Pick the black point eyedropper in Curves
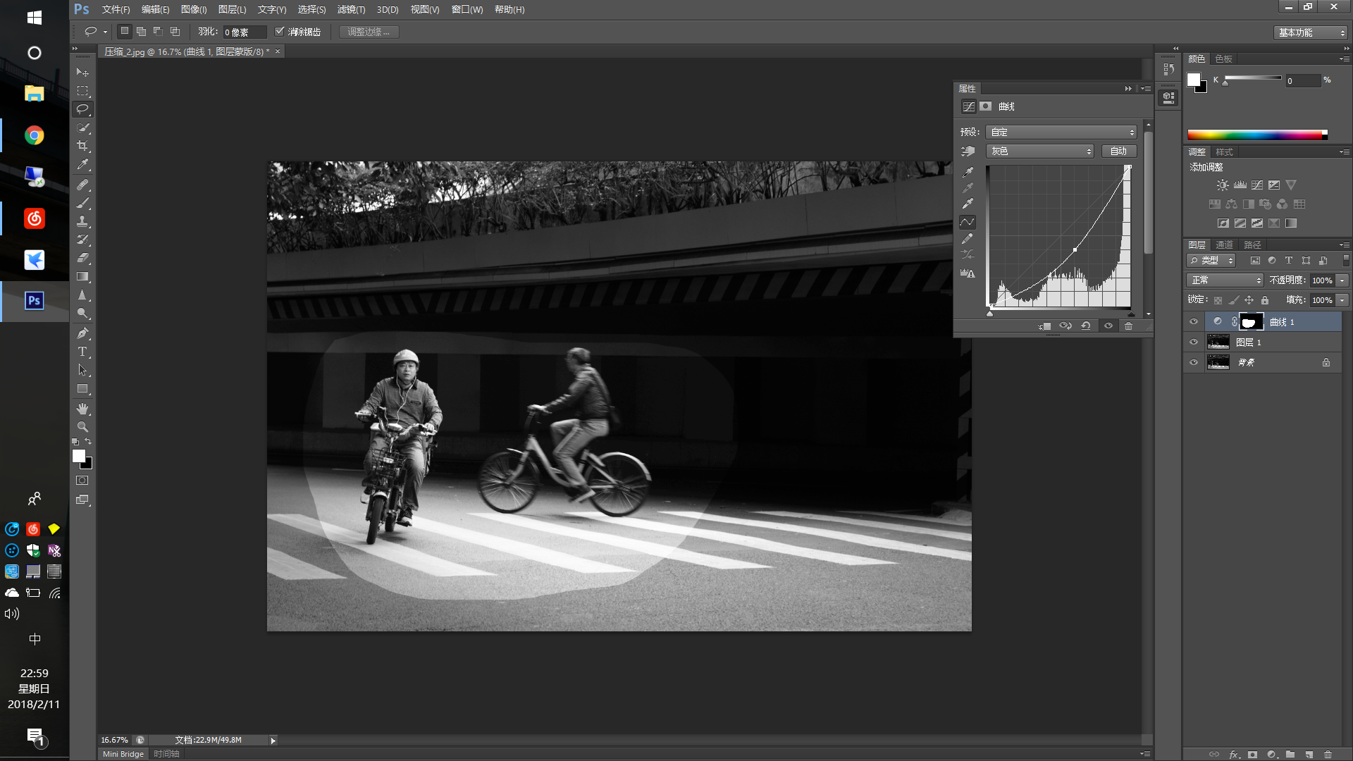Image resolution: width=1353 pixels, height=761 pixels. [x=968, y=171]
